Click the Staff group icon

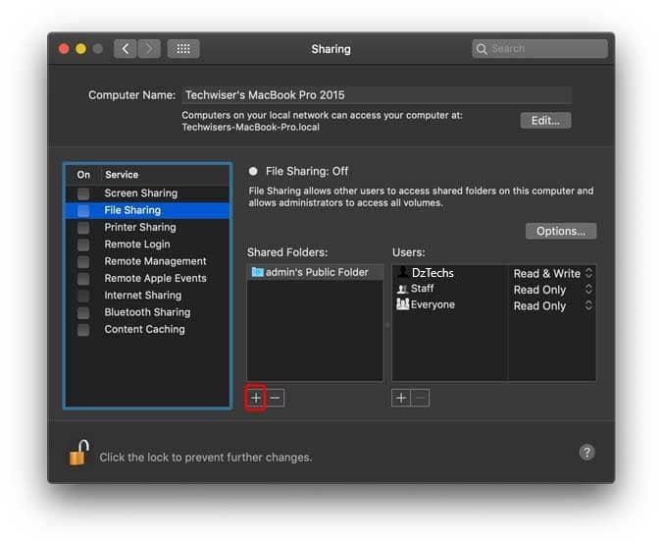403,289
